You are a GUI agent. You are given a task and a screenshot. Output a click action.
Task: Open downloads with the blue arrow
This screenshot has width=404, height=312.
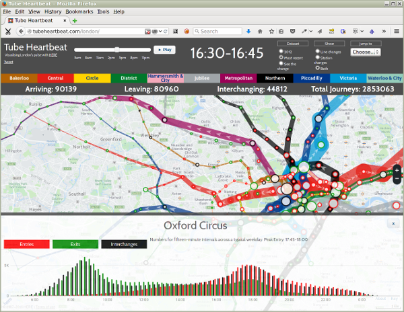click(x=248, y=32)
